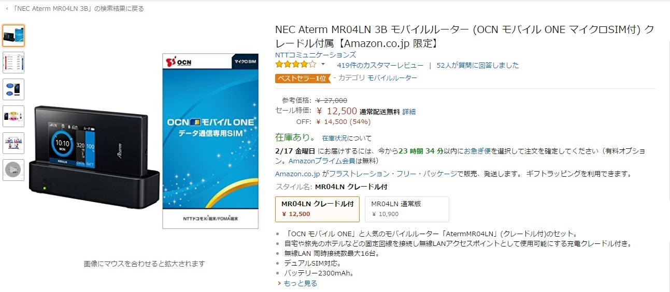The width and height of the screenshot is (670, 292).
Task: Open the モバイルルーター category link
Action: click(392, 78)
